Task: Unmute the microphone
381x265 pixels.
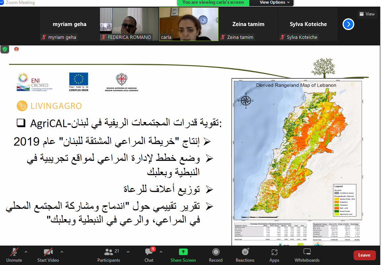Action: 14,255
